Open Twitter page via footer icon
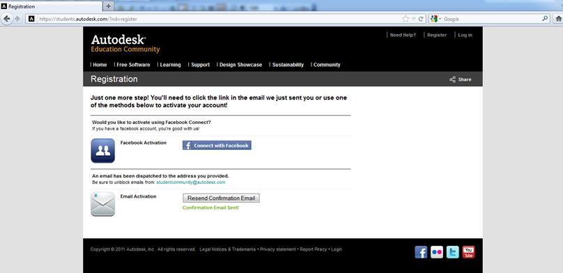 click(x=452, y=252)
